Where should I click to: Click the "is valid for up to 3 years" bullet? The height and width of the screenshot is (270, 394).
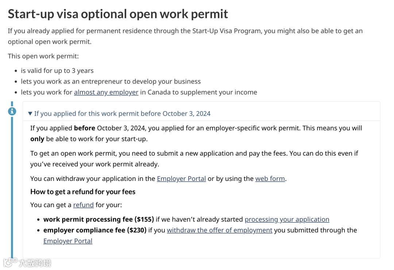[x=57, y=71]
